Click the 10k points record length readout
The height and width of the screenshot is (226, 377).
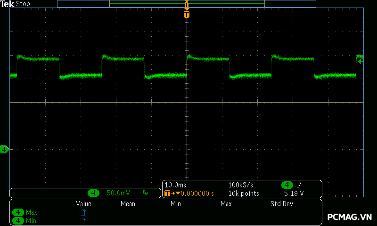coord(244,193)
